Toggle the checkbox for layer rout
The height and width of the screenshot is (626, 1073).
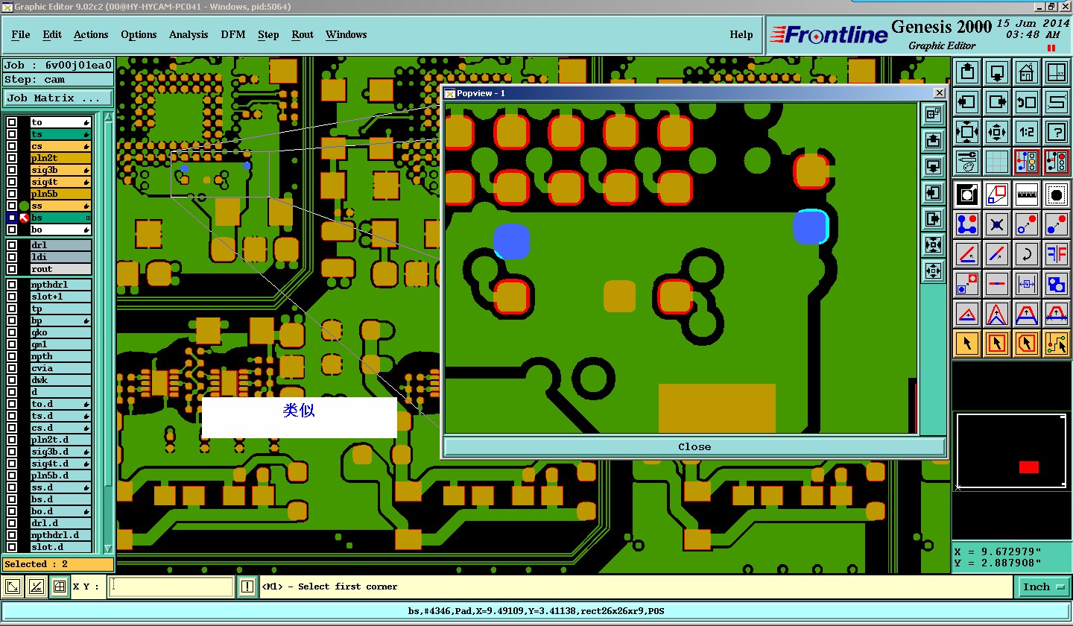click(x=12, y=269)
